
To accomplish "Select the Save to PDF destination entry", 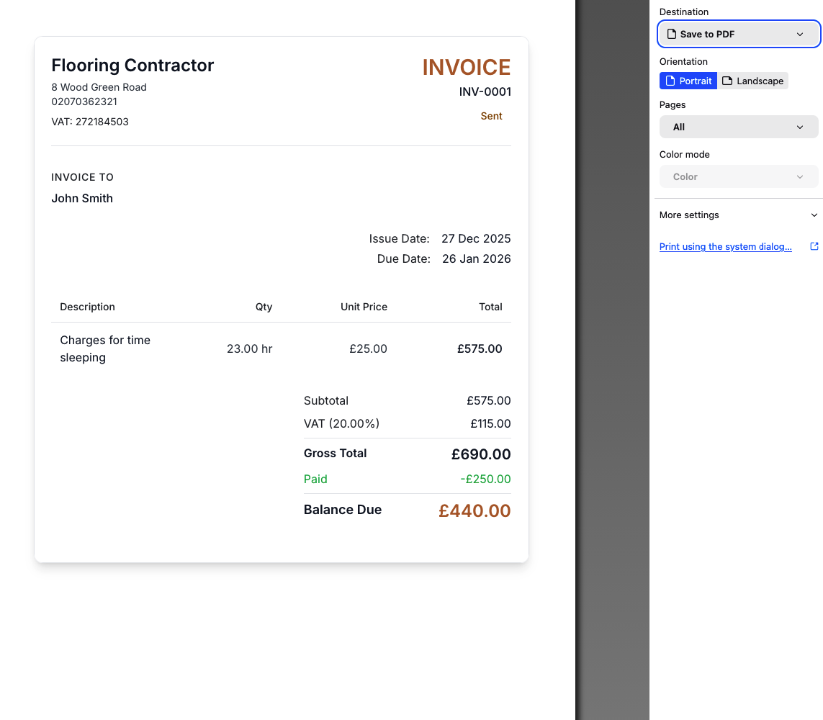I will pos(739,34).
